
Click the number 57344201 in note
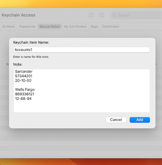click(x=24, y=76)
